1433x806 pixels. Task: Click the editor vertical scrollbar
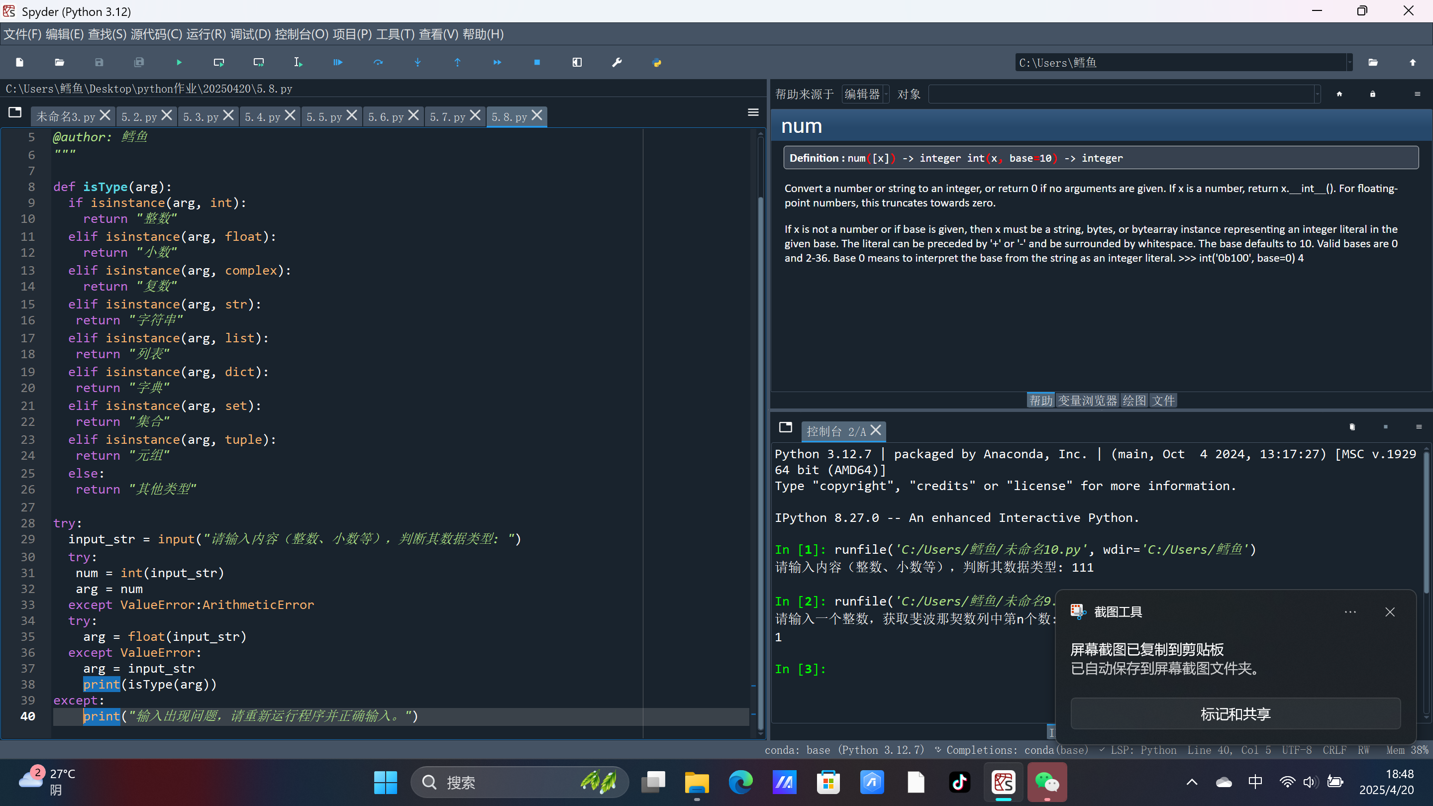(760, 445)
